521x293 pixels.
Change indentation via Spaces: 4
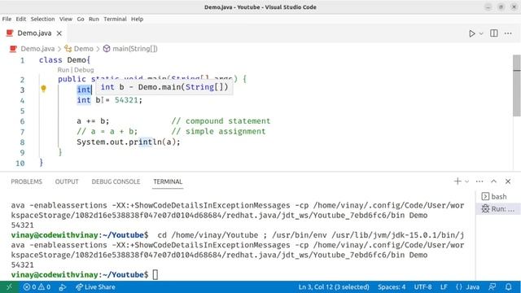392,287
